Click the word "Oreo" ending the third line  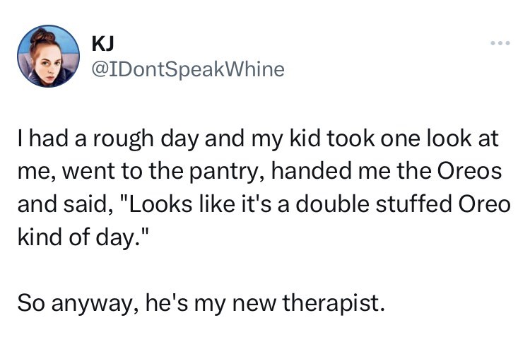pyautogui.click(x=483, y=204)
